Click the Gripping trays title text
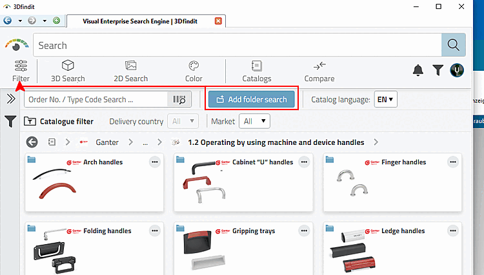This screenshot has width=484, height=275. (254, 231)
